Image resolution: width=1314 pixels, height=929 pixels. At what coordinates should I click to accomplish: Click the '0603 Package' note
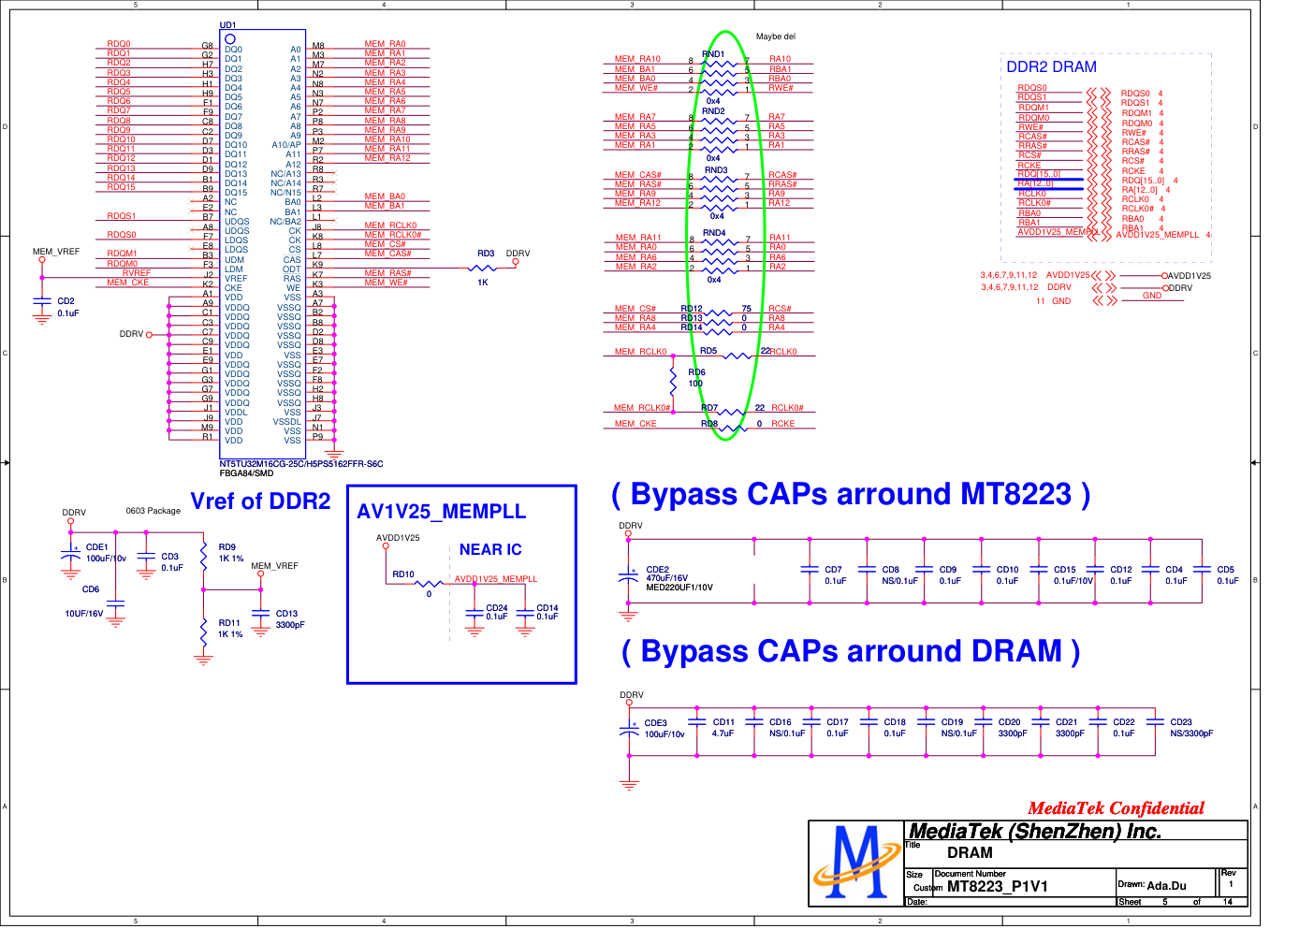click(x=153, y=511)
